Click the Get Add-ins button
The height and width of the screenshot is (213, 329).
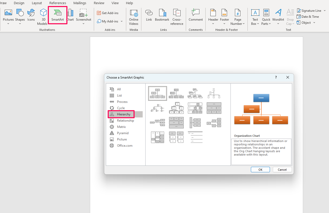pyautogui.click(x=107, y=13)
